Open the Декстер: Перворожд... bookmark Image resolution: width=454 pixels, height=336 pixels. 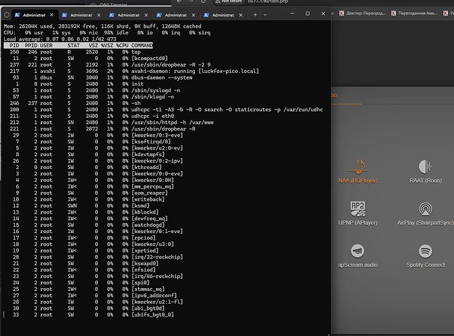363,13
